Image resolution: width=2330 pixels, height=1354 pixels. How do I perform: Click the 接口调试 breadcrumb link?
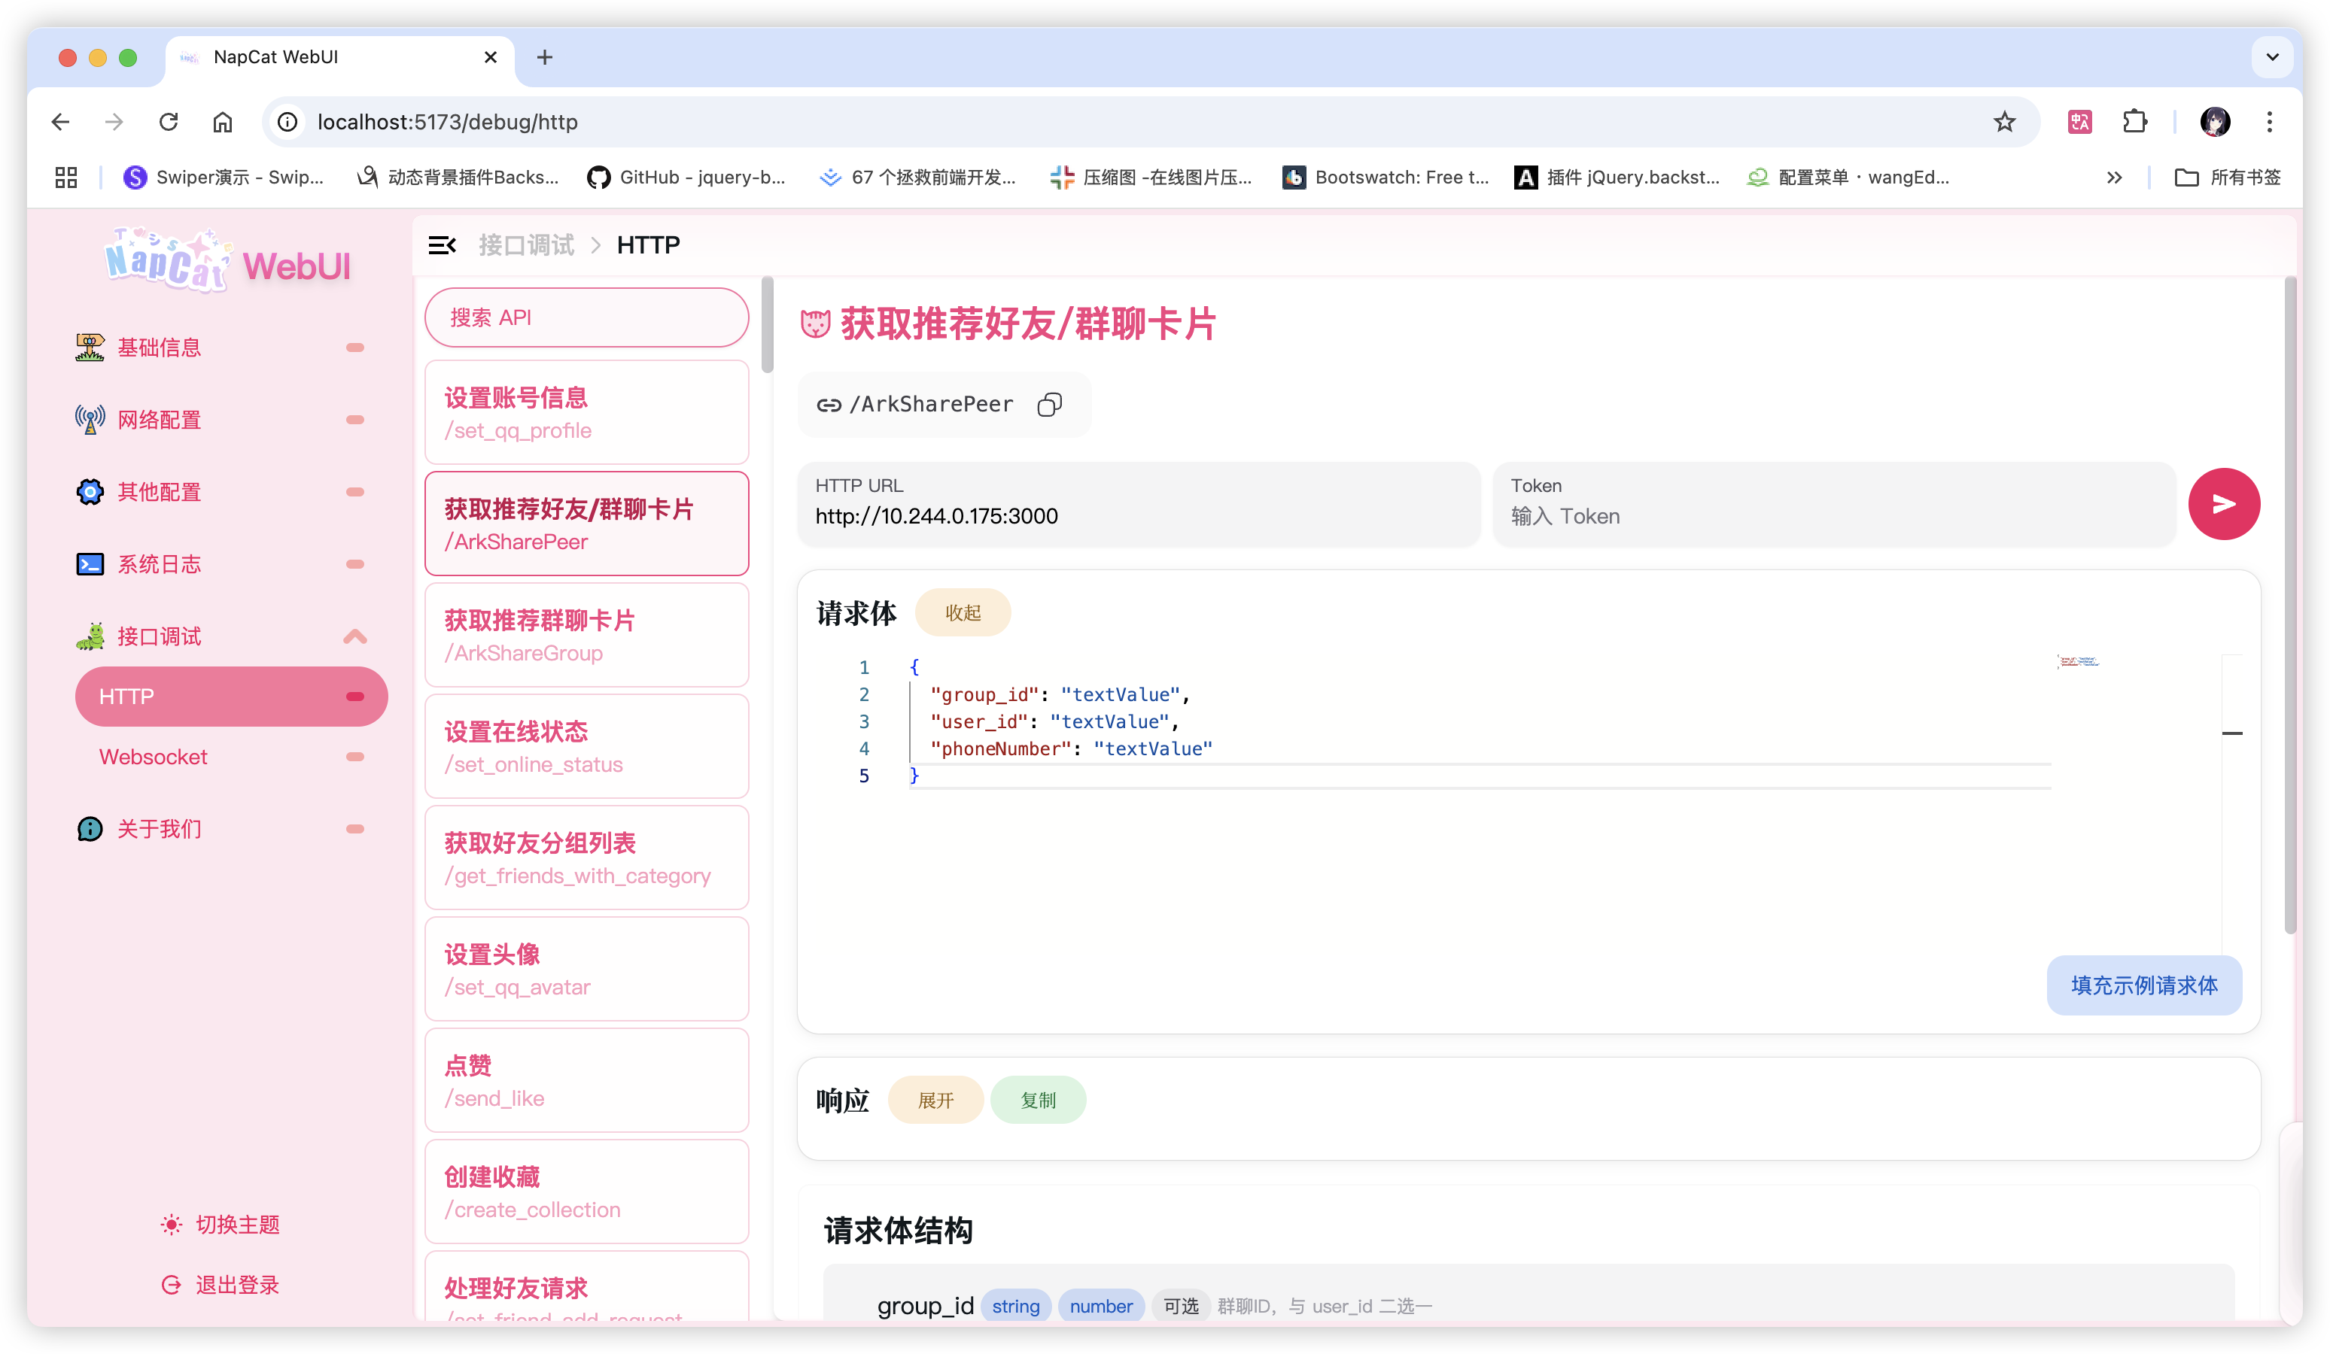click(x=526, y=245)
